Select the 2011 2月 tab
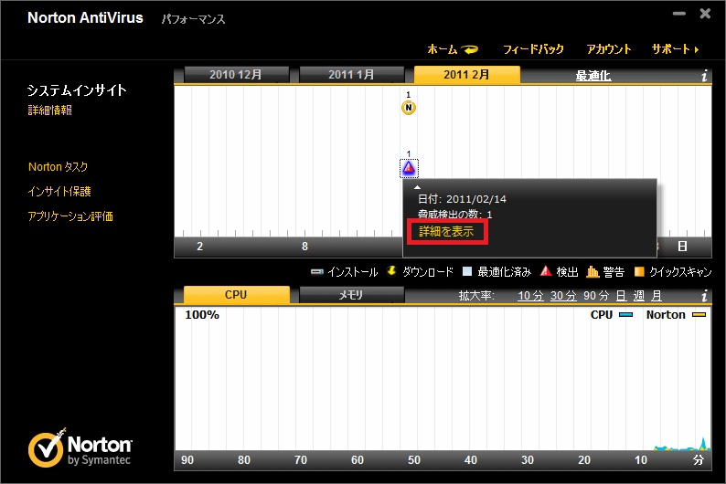 point(466,74)
